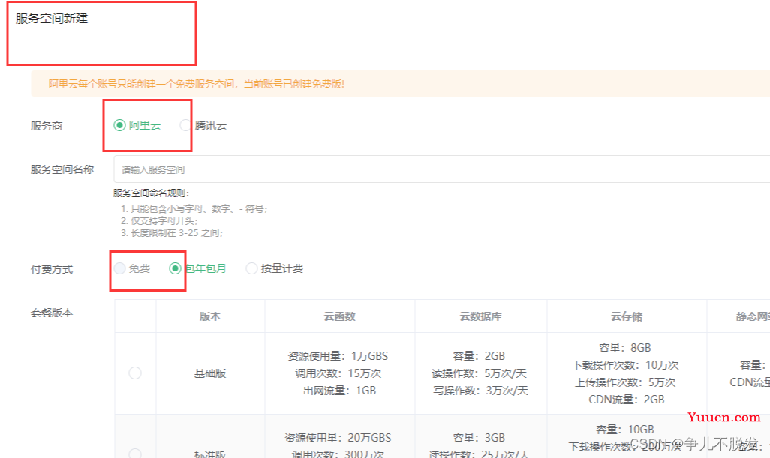This screenshot has width=770, height=458.
Task: Click '容量: 3GB' in 标准版 row
Action: point(479,438)
